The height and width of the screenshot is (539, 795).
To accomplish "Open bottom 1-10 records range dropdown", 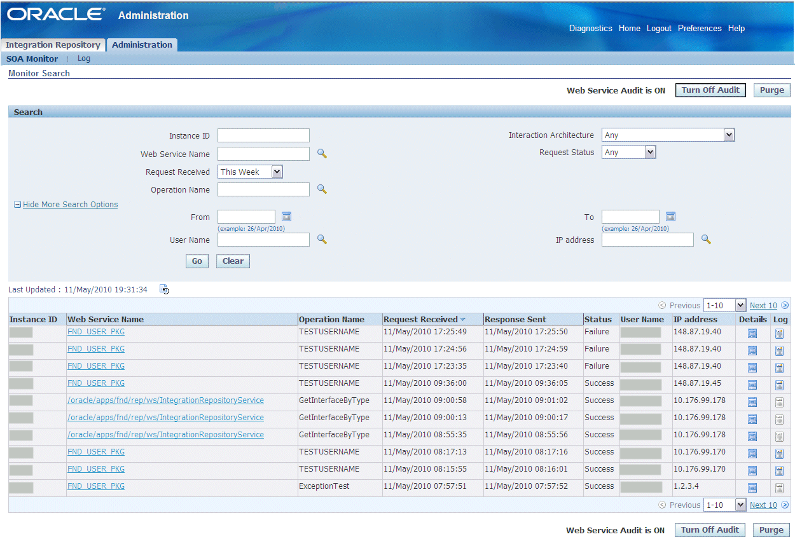I will click(x=724, y=505).
